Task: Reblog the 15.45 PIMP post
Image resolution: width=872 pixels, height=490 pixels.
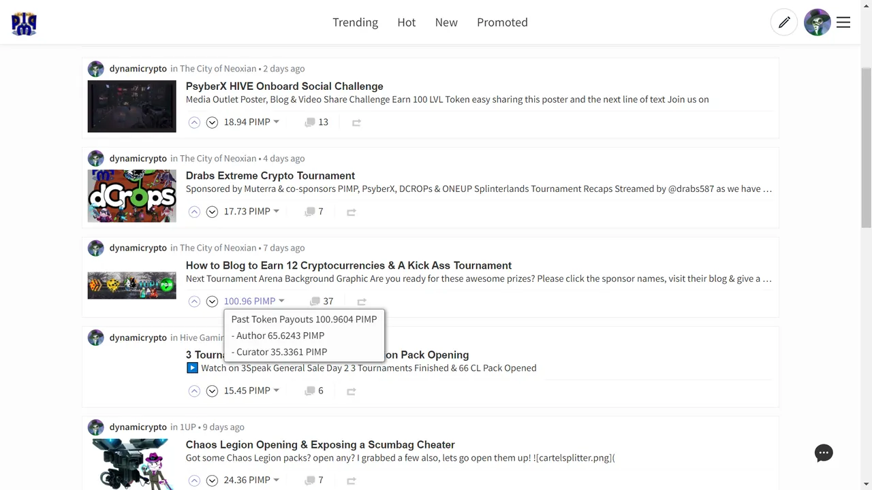Action: [352, 391]
